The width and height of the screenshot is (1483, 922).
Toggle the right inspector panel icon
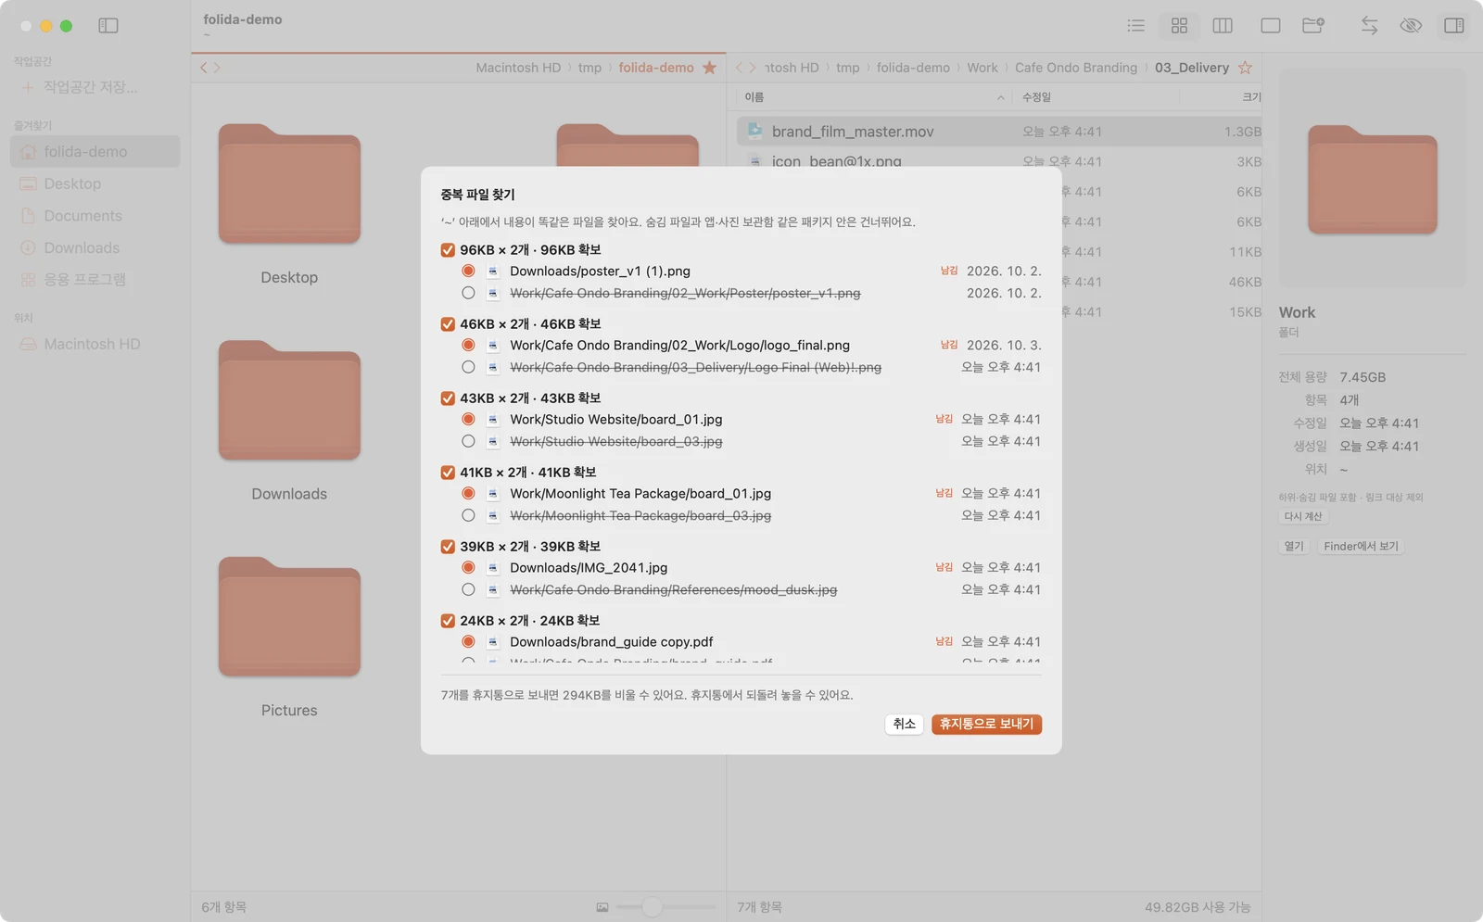(1454, 26)
